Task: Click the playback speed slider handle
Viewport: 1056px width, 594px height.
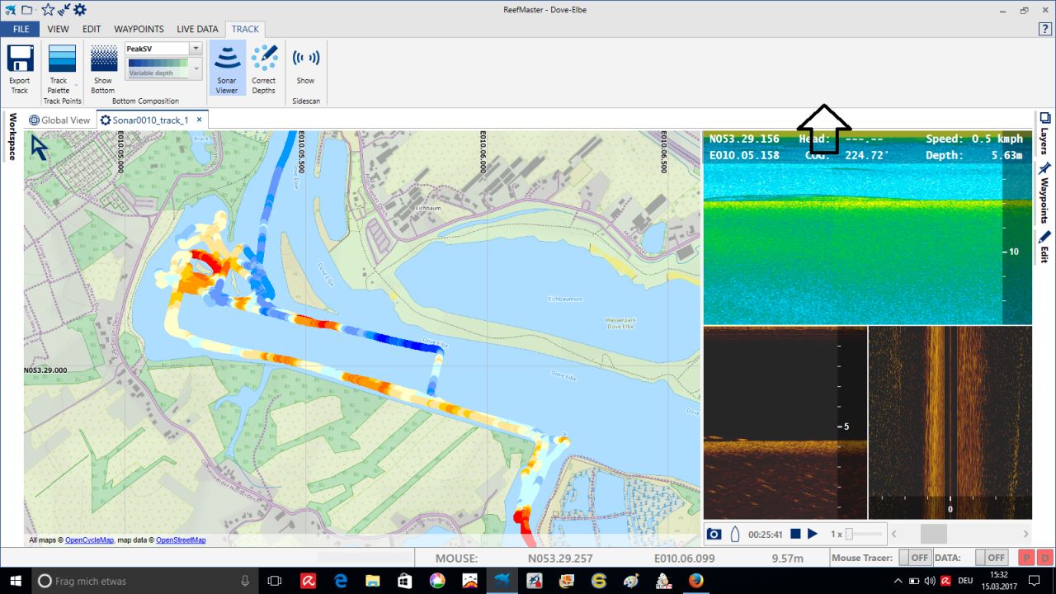Action: click(x=849, y=534)
